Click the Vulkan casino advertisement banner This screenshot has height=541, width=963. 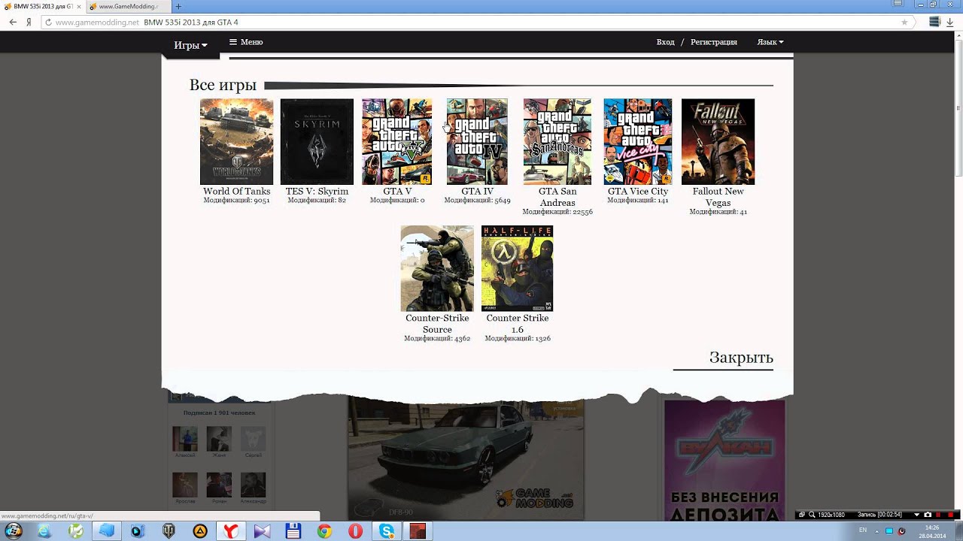pyautogui.click(x=725, y=461)
